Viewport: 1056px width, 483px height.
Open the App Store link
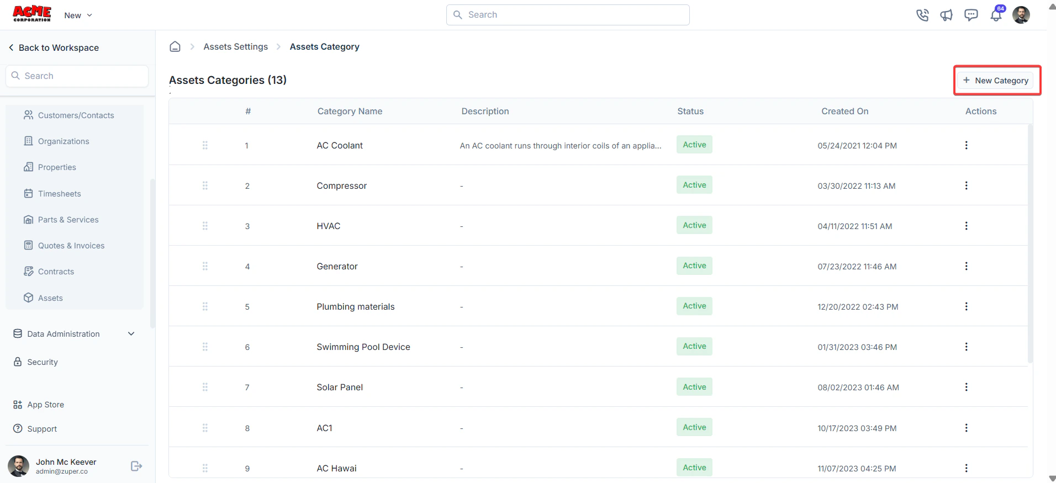(39, 405)
